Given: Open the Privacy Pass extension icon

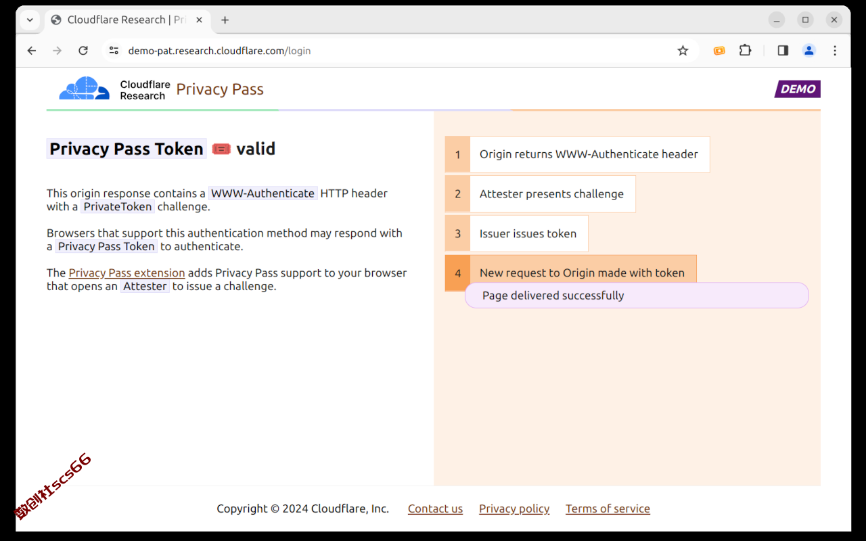Looking at the screenshot, I should point(719,51).
